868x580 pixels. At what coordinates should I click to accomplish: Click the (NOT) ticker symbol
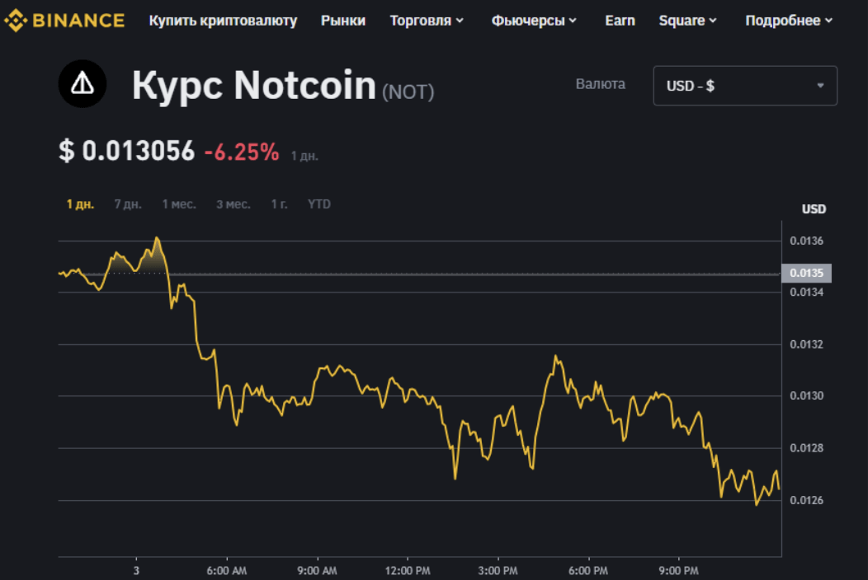(408, 91)
